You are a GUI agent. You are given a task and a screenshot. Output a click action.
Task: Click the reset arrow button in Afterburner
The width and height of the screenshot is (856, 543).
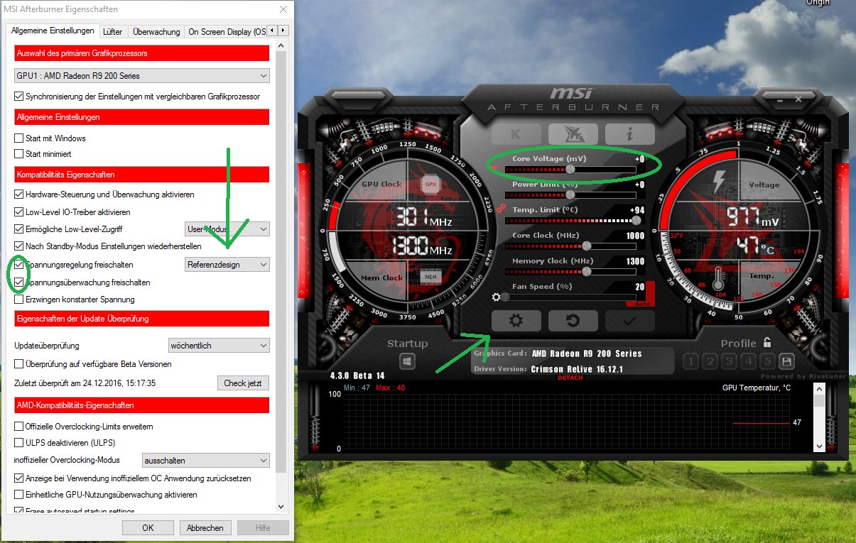click(573, 321)
